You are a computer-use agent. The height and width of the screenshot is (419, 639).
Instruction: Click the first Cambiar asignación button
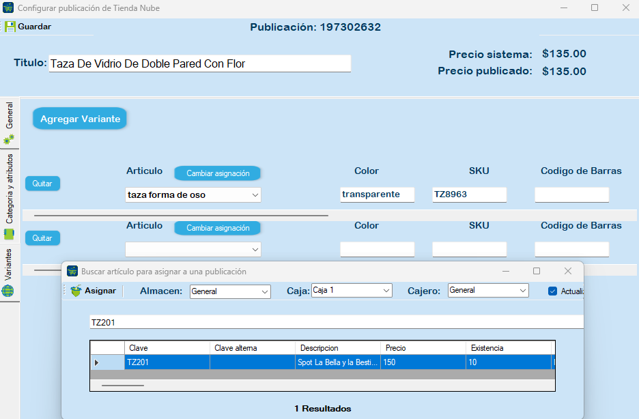(x=218, y=173)
